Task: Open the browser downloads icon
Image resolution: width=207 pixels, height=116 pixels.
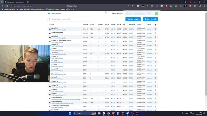Action: tap(204, 6)
